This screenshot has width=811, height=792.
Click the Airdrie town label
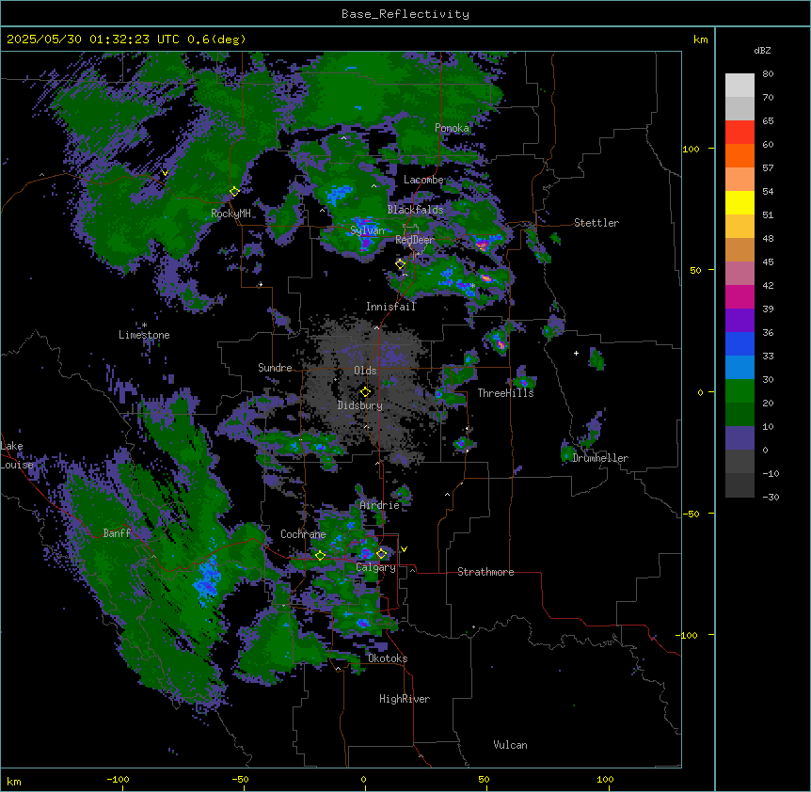[x=380, y=505]
